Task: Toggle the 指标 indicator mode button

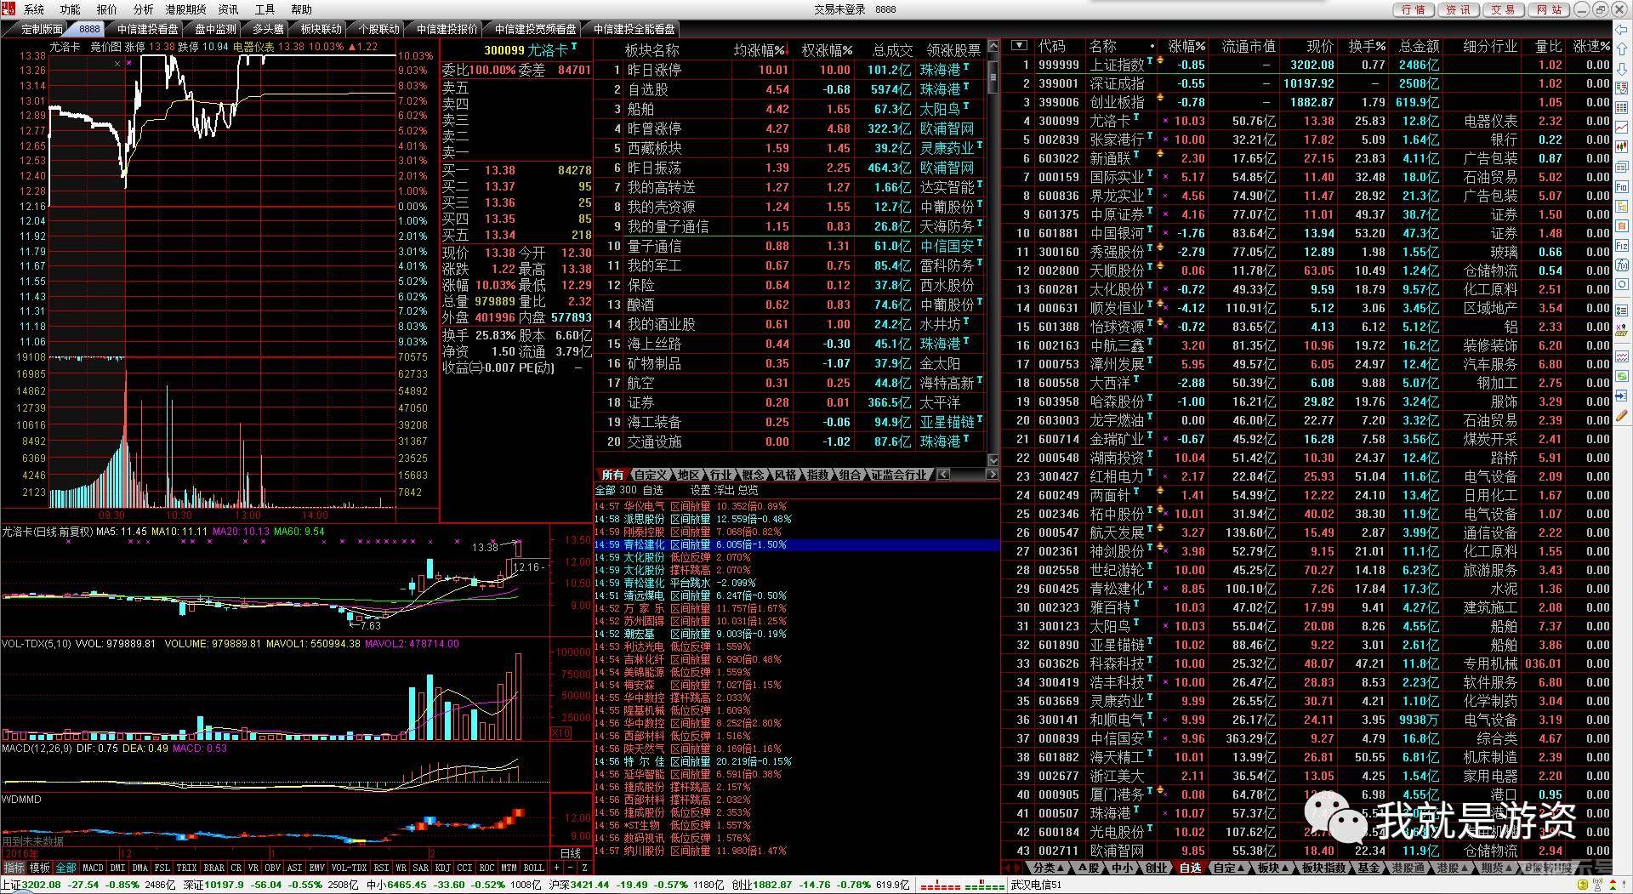Action: click(14, 868)
